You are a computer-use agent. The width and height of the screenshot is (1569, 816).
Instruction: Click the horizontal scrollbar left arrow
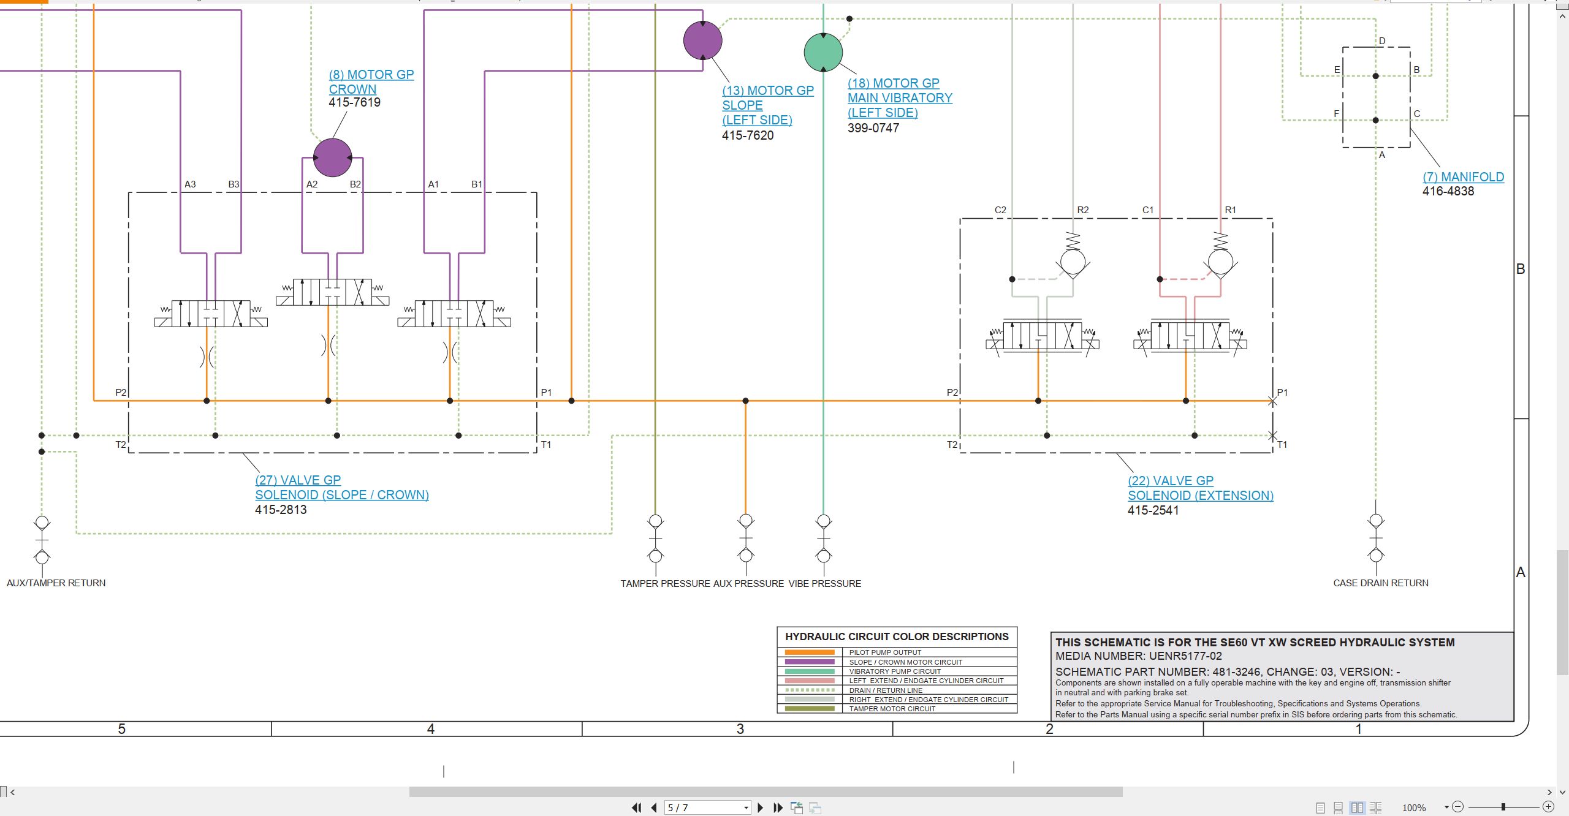(12, 792)
